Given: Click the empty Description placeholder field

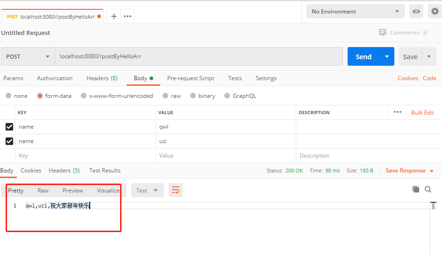Looking at the screenshot, I should [369, 156].
